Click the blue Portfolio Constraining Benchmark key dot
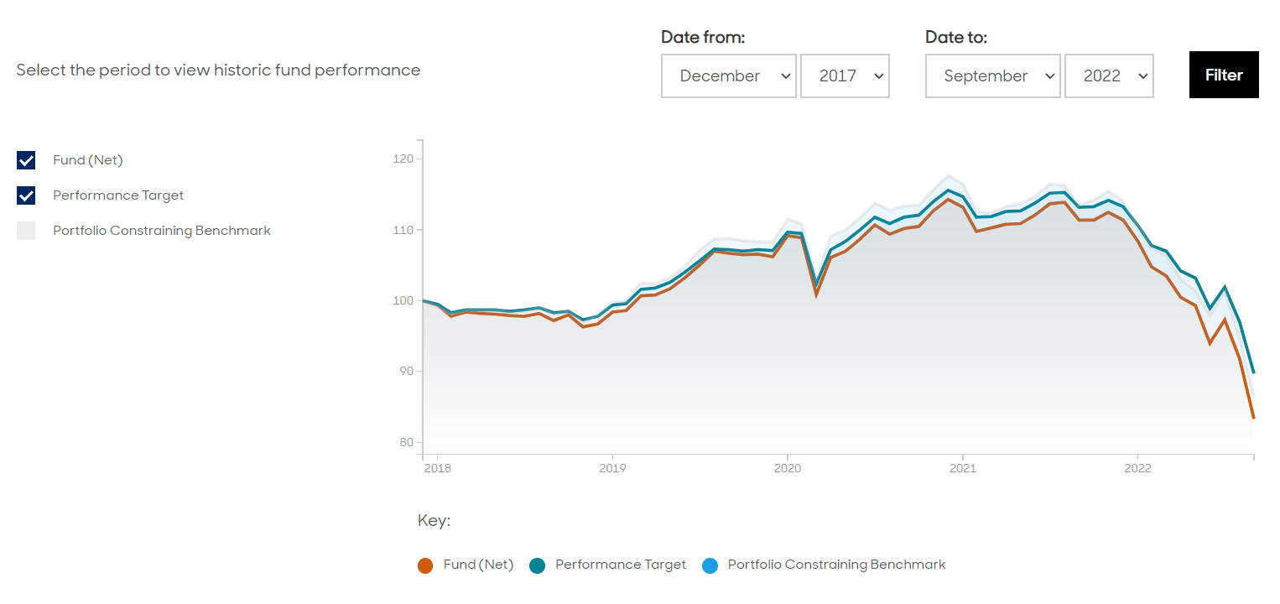Image resolution: width=1280 pixels, height=604 pixels. tap(710, 565)
